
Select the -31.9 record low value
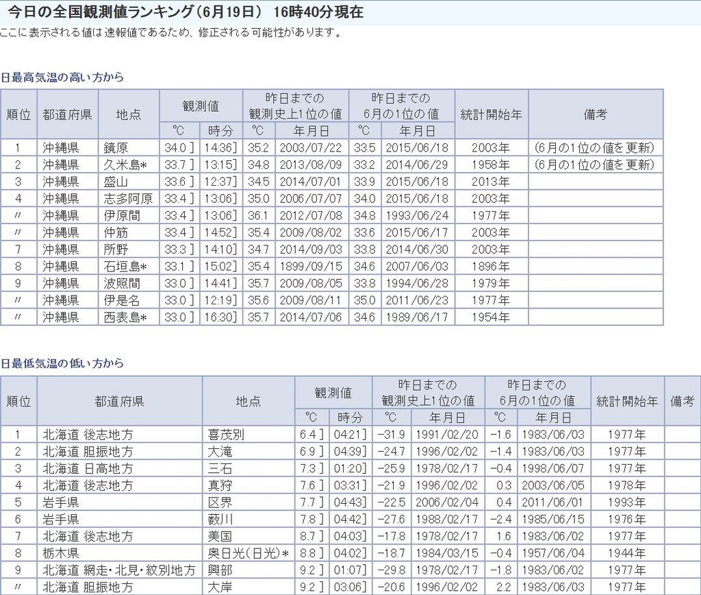(x=391, y=435)
